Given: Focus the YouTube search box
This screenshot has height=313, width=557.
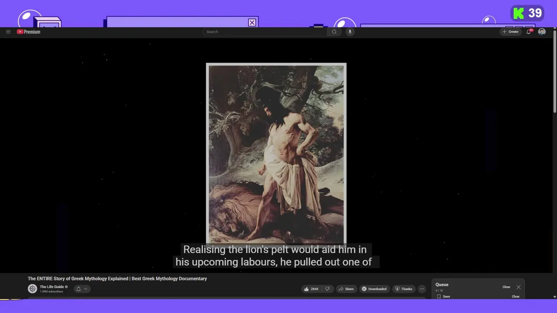Looking at the screenshot, I should 265,32.
